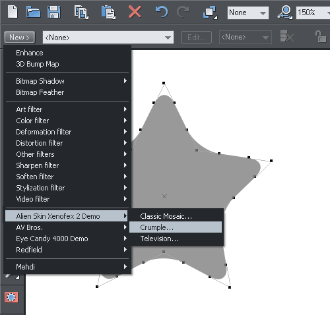Viewport: 330px width, 315px height.
Task: Toggle the lock icon in effects bar
Action: click(320, 36)
